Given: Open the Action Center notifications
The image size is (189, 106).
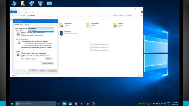Looking at the screenshot, I should 165,104.
